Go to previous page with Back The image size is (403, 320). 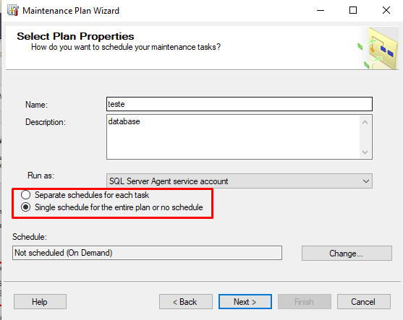186,302
